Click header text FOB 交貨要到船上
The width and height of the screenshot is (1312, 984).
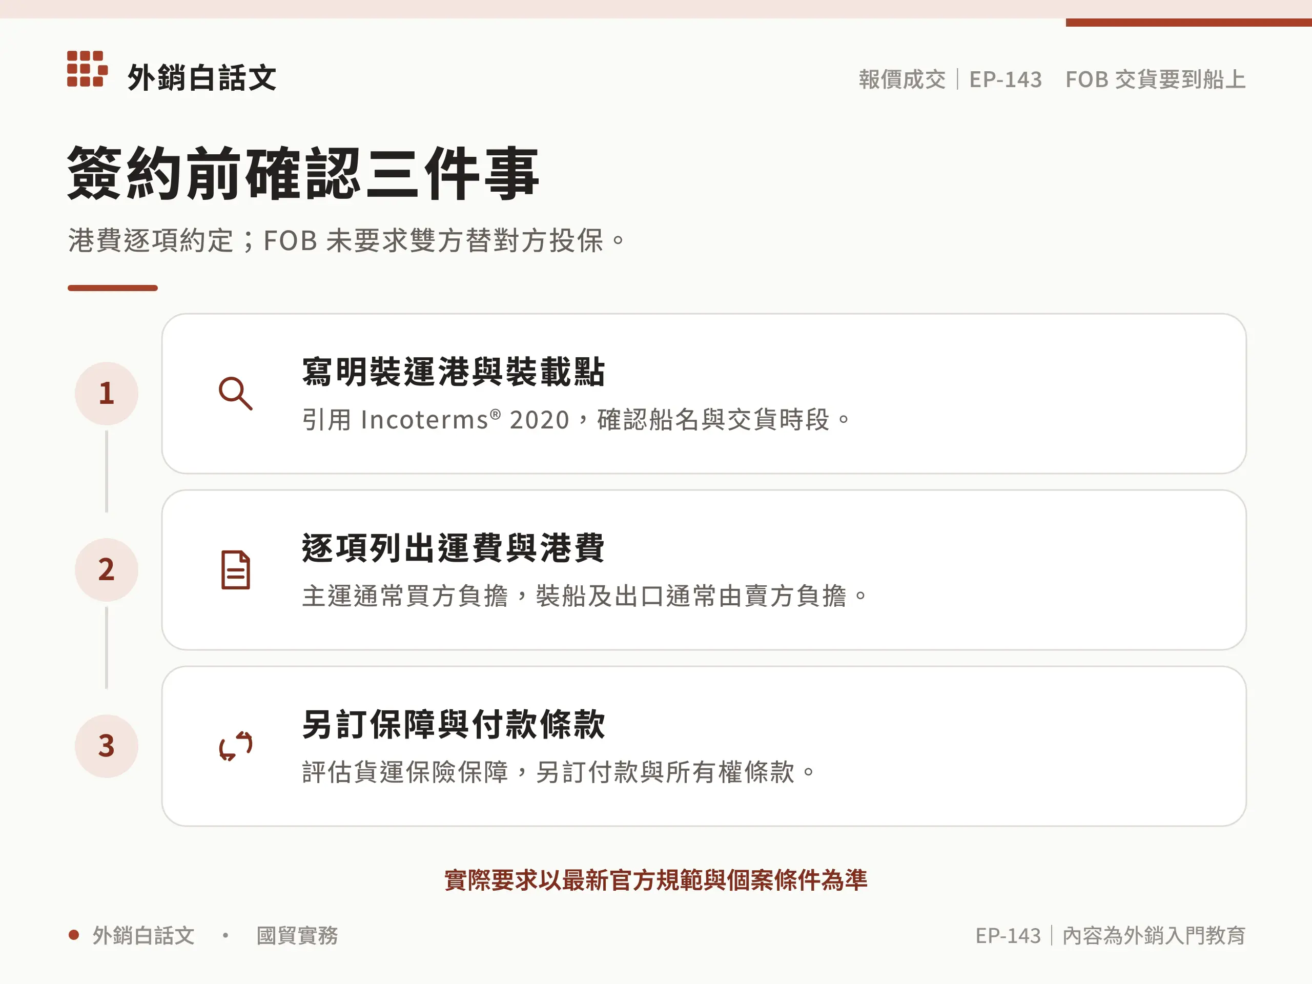tap(1155, 79)
